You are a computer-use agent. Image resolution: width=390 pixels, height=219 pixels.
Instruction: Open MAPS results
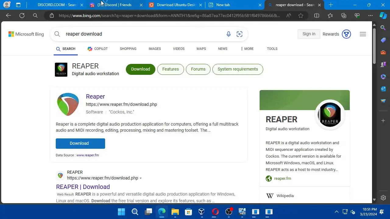pyautogui.click(x=201, y=49)
